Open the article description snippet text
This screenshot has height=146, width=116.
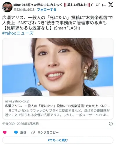[57, 113]
